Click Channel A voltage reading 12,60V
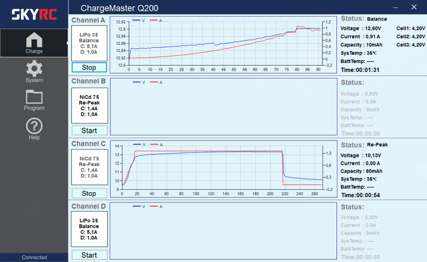Viewport: 427px width, 262px height. (373, 28)
